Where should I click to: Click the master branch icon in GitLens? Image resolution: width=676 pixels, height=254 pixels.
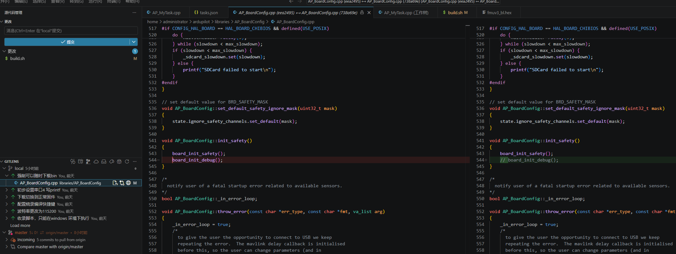pyautogui.click(x=10, y=232)
